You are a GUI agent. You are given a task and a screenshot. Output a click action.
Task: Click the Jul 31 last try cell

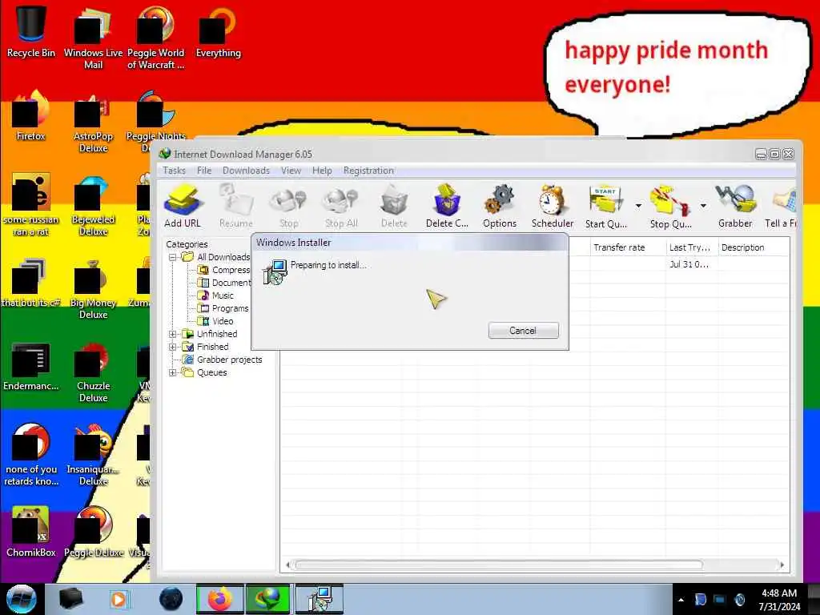coord(691,264)
